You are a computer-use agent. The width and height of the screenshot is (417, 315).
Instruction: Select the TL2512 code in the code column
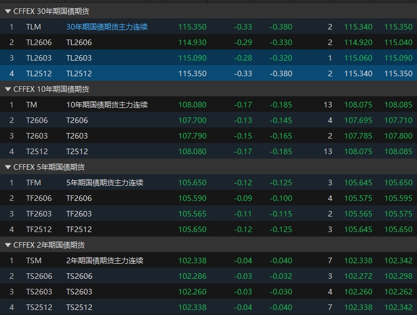[39, 73]
